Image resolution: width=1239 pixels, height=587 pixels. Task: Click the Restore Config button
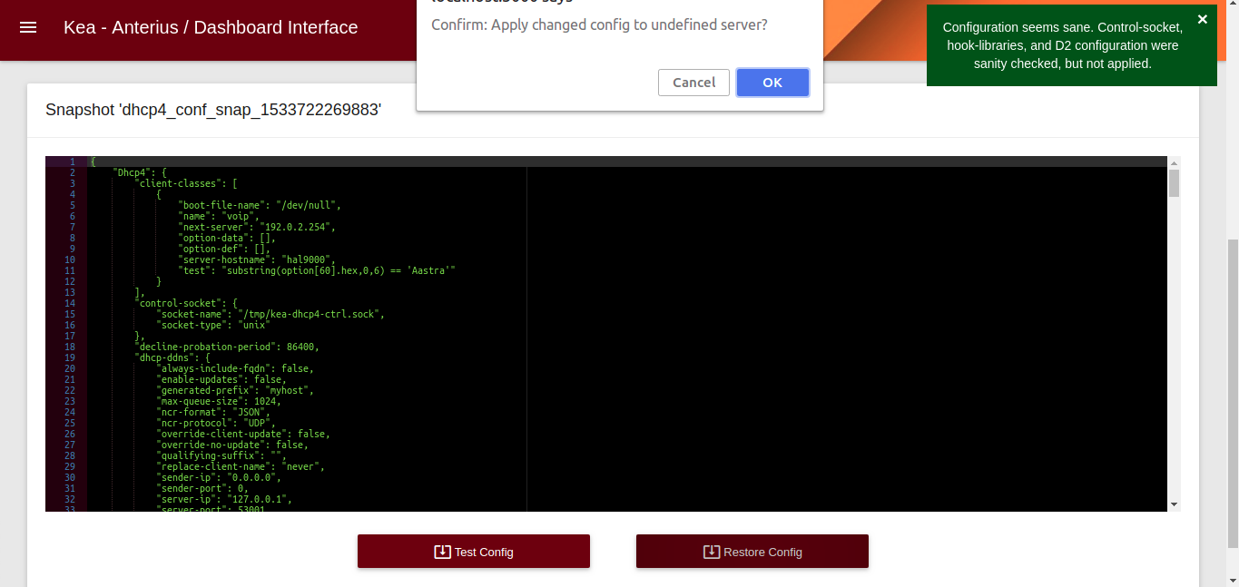click(x=752, y=552)
